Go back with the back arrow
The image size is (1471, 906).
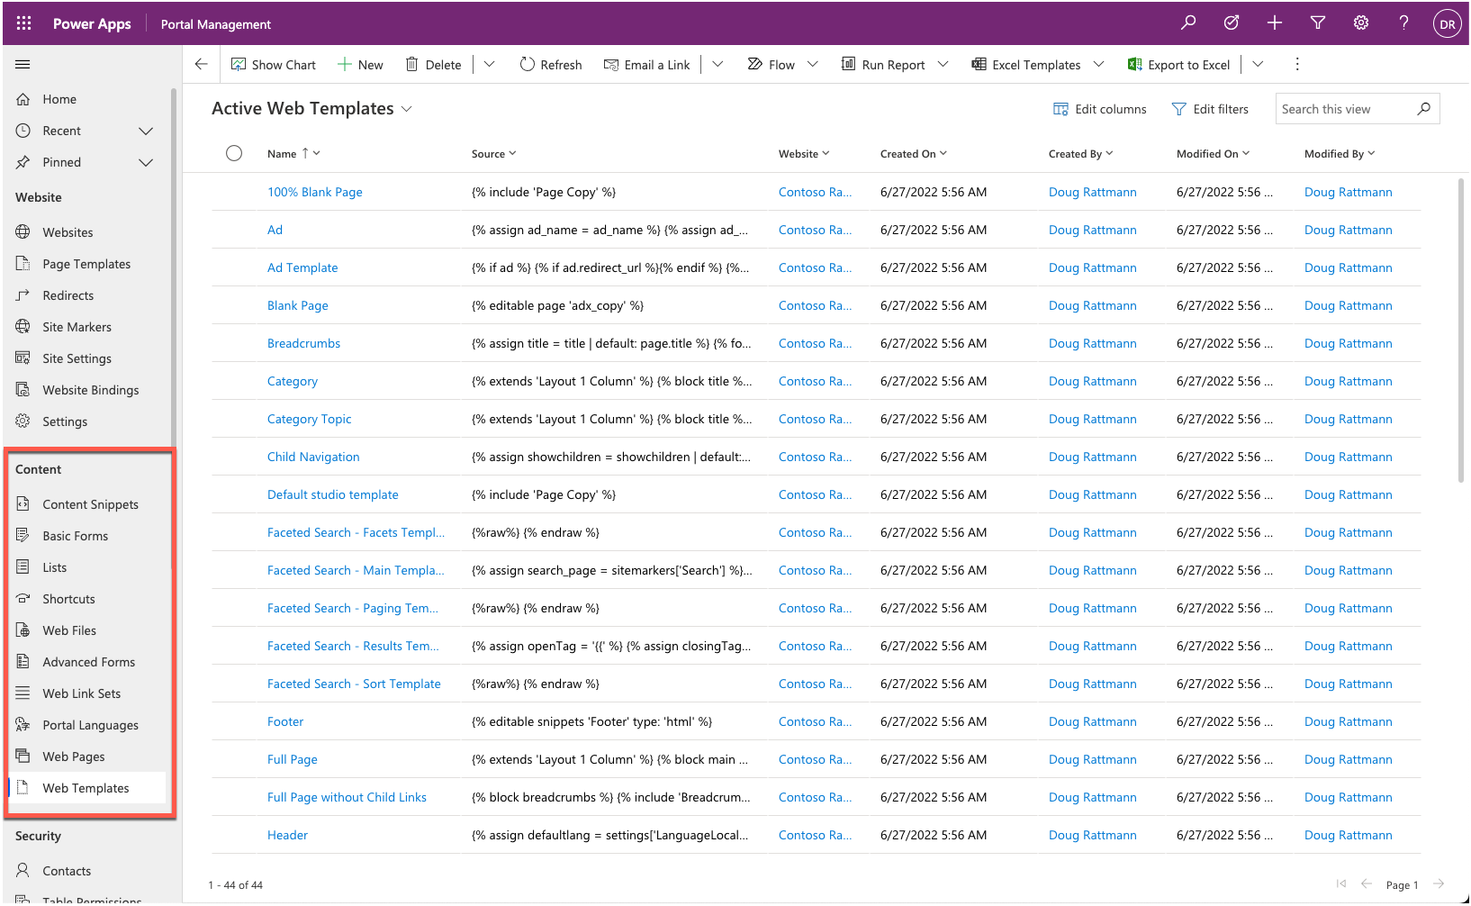[x=202, y=64]
